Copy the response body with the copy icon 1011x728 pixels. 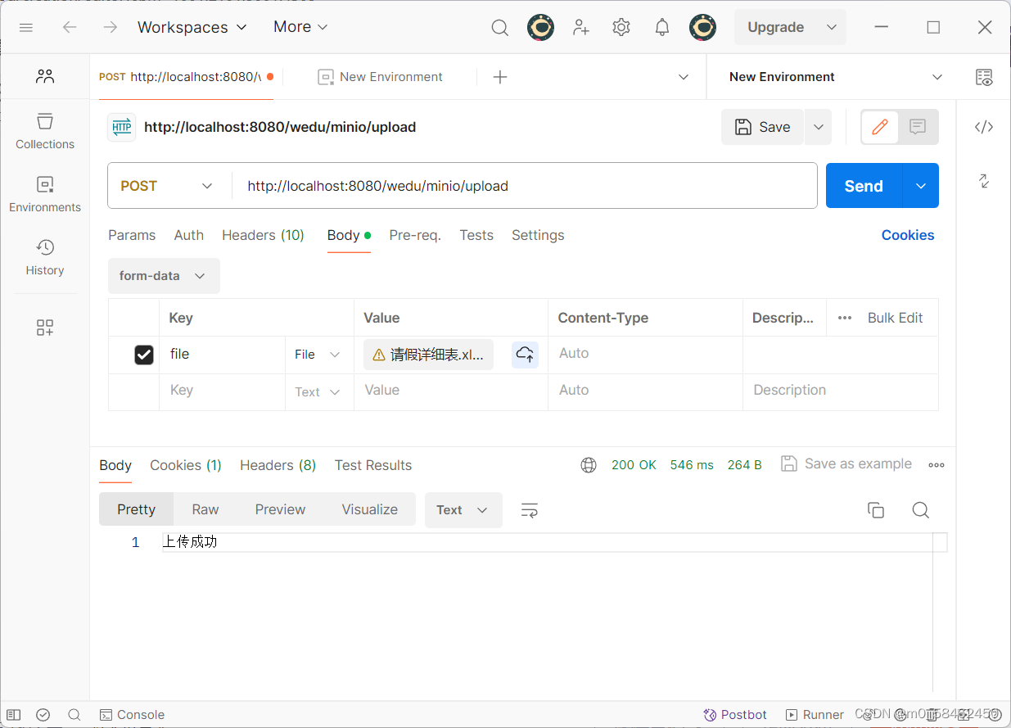coord(875,509)
